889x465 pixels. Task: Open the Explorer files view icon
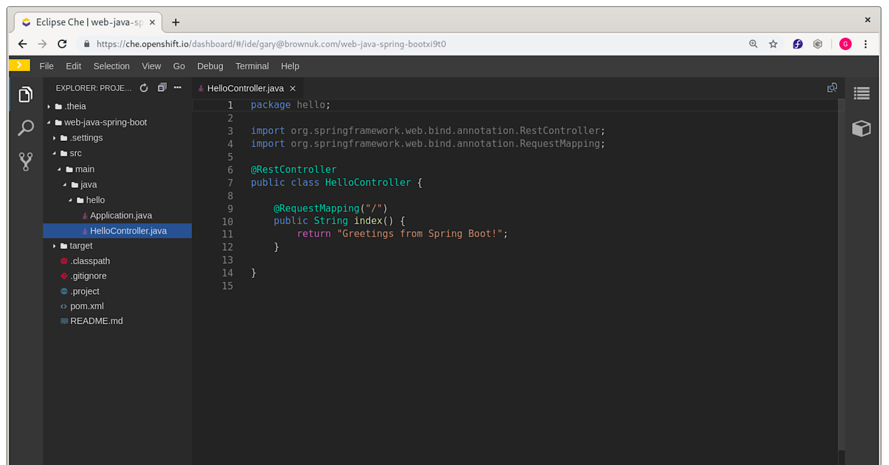click(x=26, y=95)
